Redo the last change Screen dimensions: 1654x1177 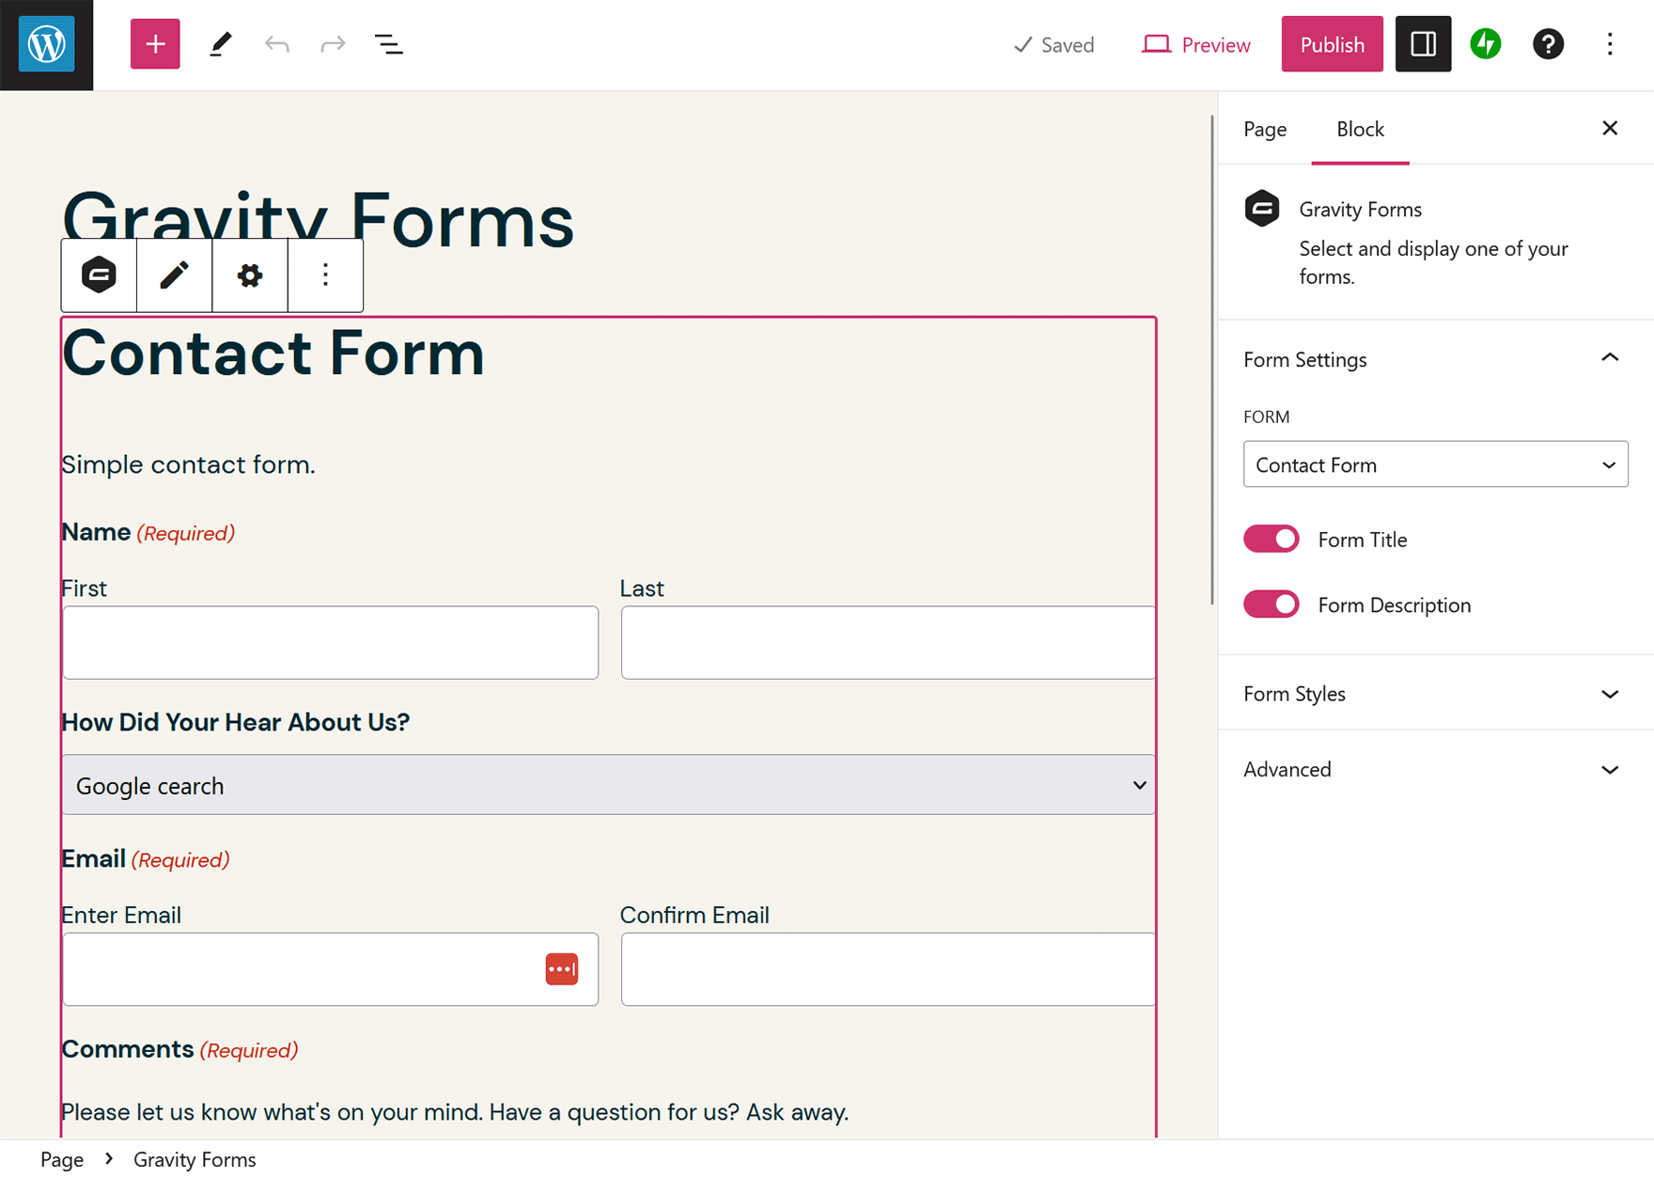(333, 44)
